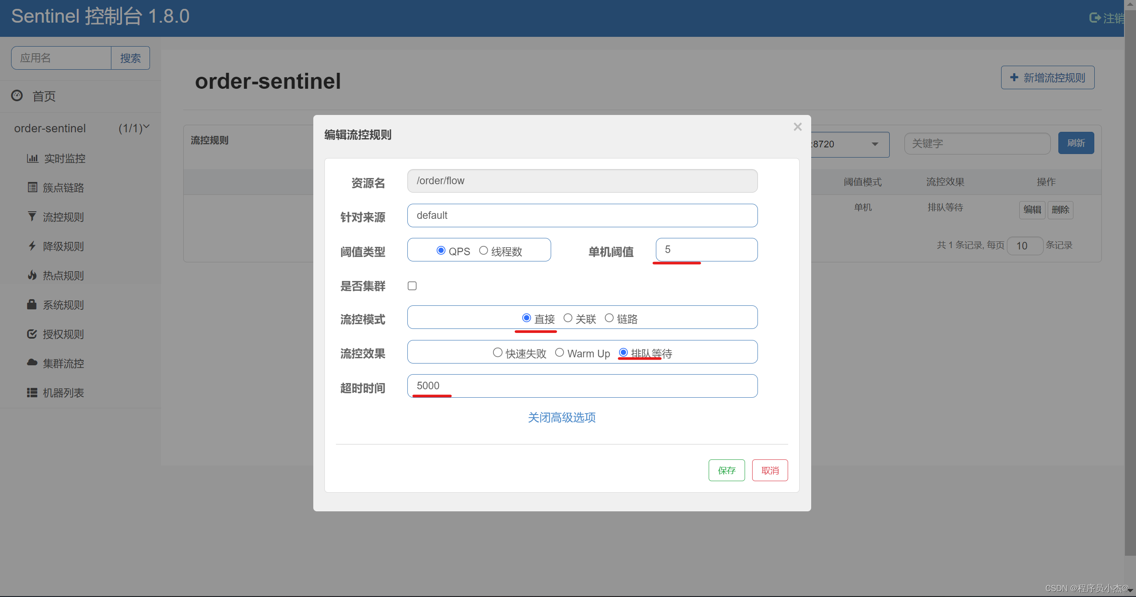Click the cluster link list icon
Screen dimensions: 1136x597
pos(32,187)
